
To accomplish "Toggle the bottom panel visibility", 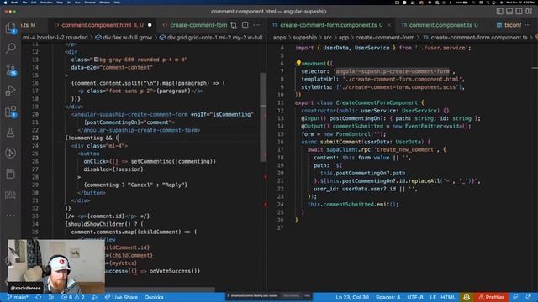I will 509,11.
